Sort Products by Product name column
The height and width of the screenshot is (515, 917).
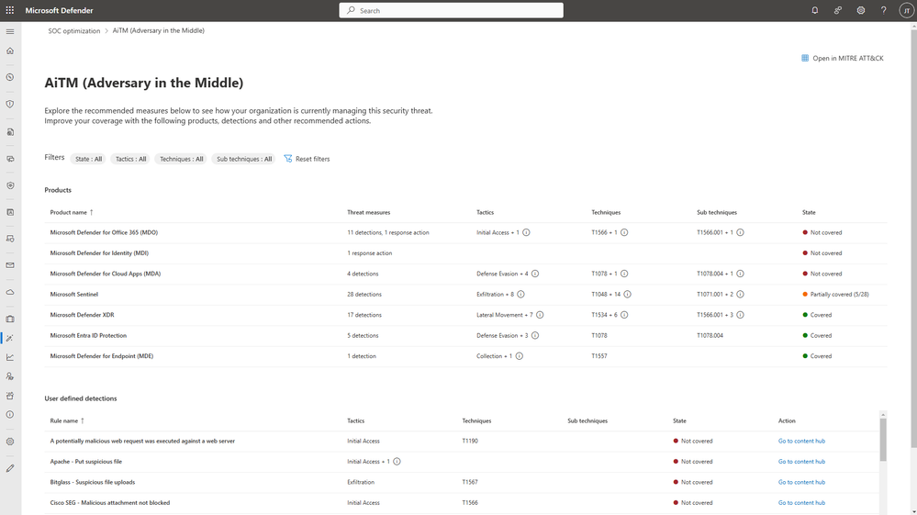(72, 213)
